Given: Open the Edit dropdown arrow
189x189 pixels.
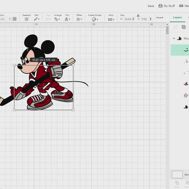Looking at the screenshot, I should [x=39, y=19].
